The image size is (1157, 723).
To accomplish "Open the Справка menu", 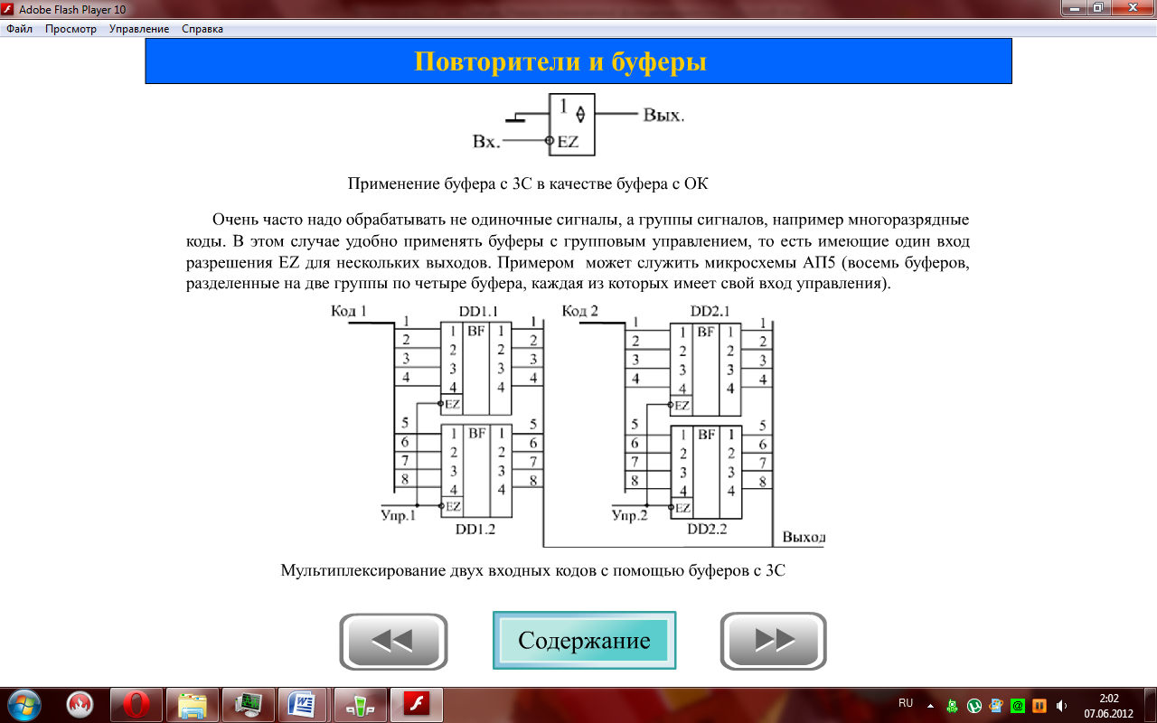I will (202, 29).
